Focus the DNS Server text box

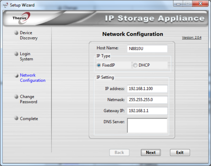147,126
